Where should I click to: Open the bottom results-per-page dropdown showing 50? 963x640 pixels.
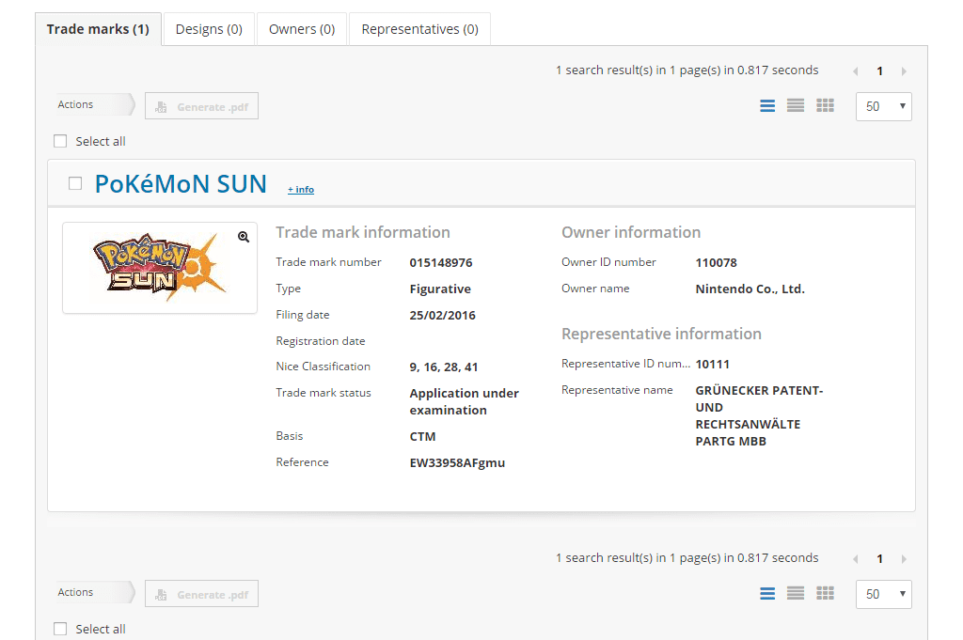point(884,595)
